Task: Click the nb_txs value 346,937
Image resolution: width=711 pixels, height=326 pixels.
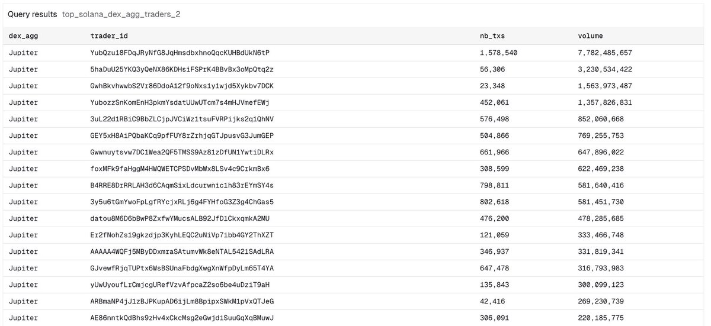Action: pyautogui.click(x=495, y=251)
